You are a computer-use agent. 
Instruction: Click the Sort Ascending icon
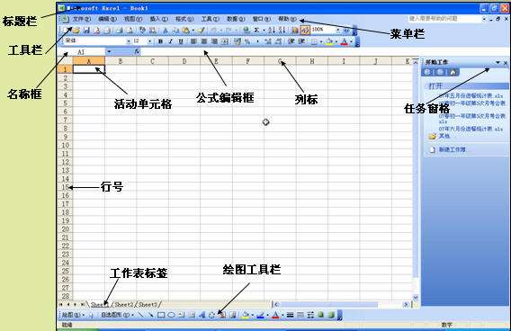click(272, 31)
